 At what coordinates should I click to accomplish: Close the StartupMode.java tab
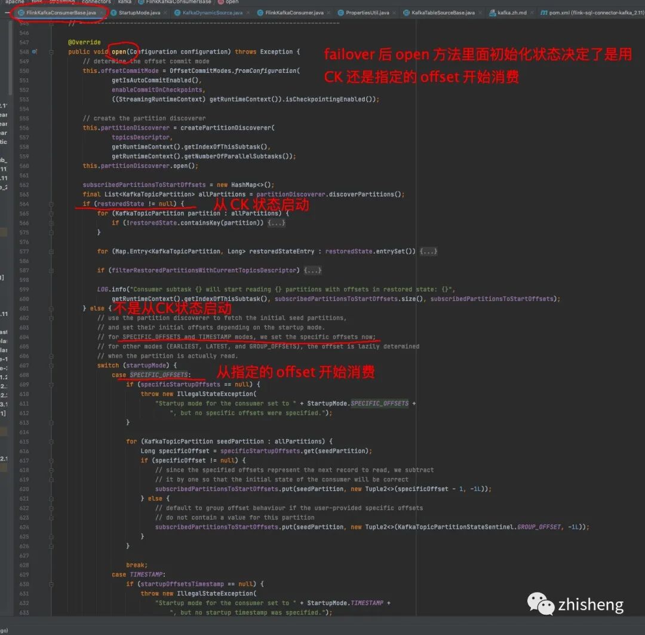[x=165, y=13]
